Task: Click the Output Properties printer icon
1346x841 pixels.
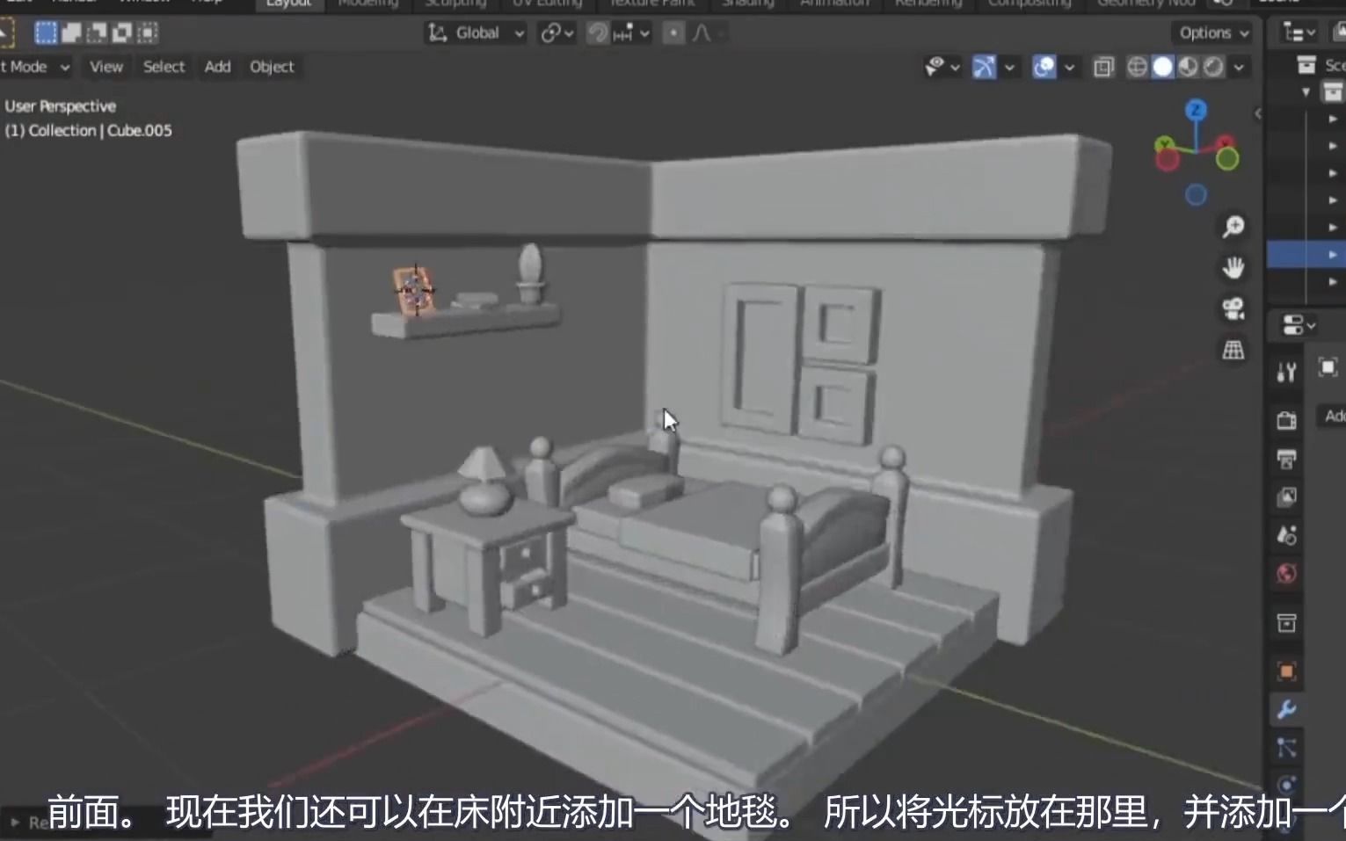Action: pyautogui.click(x=1285, y=459)
